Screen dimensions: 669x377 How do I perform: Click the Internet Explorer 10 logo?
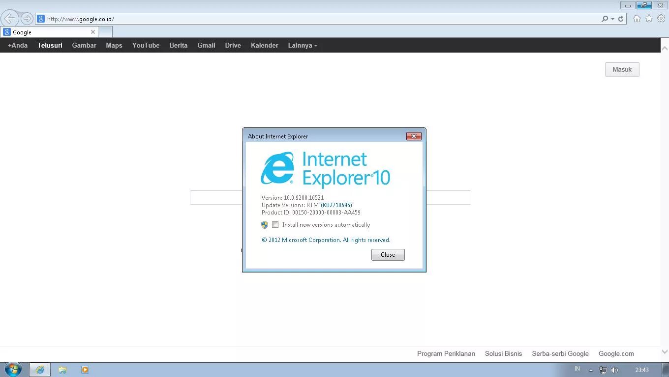325,169
